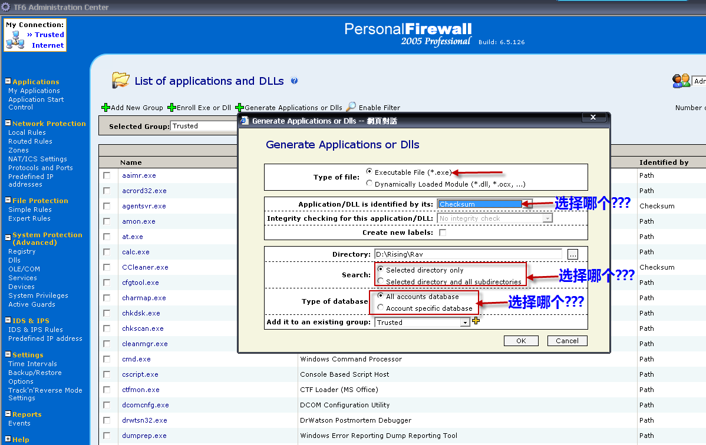Screen dimensions: 706x445
Task: Click the directory browse (...) button
Action: (573, 255)
